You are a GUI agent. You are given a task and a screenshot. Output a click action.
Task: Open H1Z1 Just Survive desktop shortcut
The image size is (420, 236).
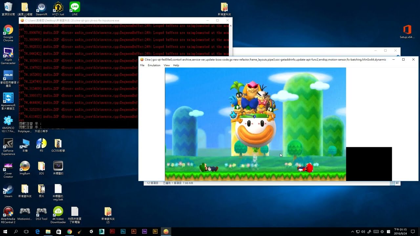coord(58,9)
